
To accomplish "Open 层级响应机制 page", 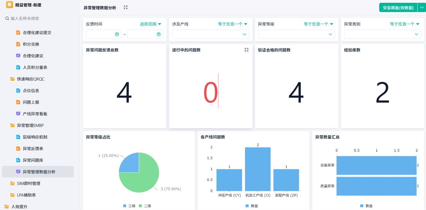I will 35,137.
